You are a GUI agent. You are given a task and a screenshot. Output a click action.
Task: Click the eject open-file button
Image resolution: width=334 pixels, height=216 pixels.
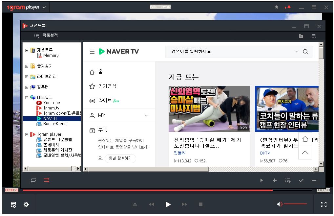pyautogui.click(x=135, y=204)
